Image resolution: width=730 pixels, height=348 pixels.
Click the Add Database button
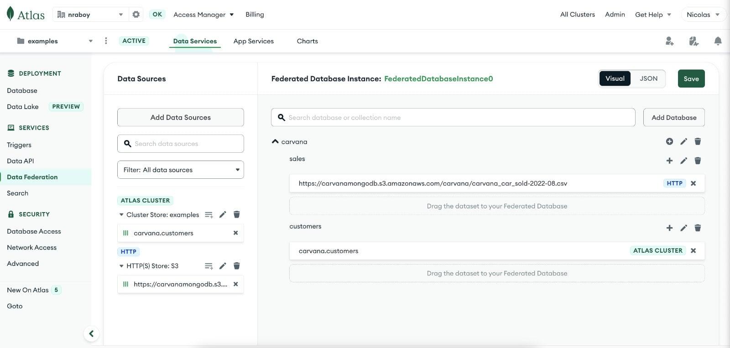pos(674,117)
